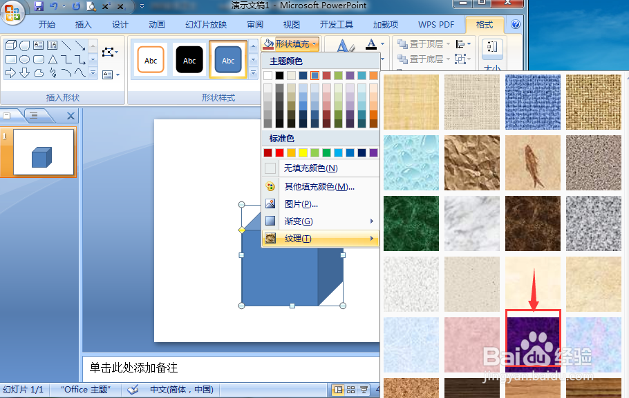This screenshot has height=398, width=629.
Task: Switch to the 插入 (Insert) ribbon tab
Action: click(83, 24)
